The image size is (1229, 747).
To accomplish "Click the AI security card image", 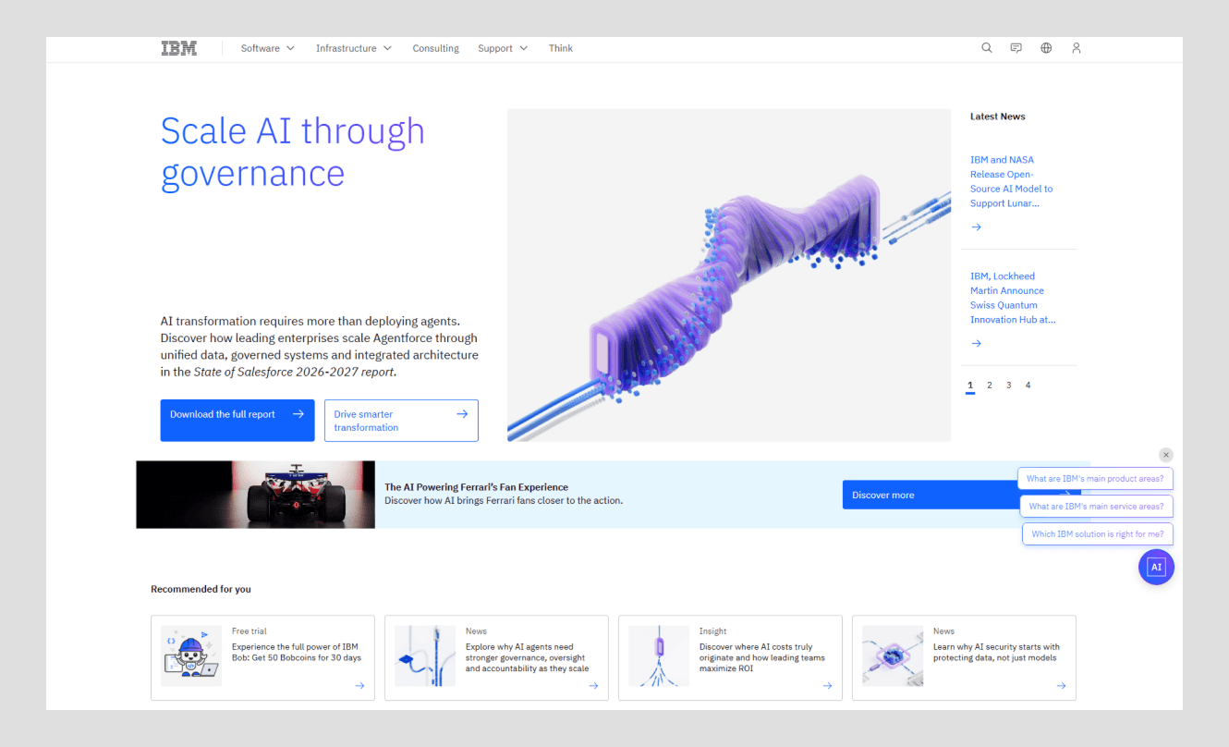I will 893,655.
